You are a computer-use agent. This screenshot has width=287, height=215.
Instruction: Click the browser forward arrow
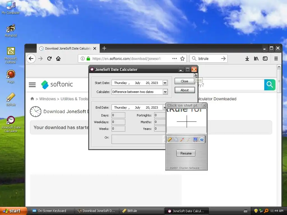coord(40,59)
